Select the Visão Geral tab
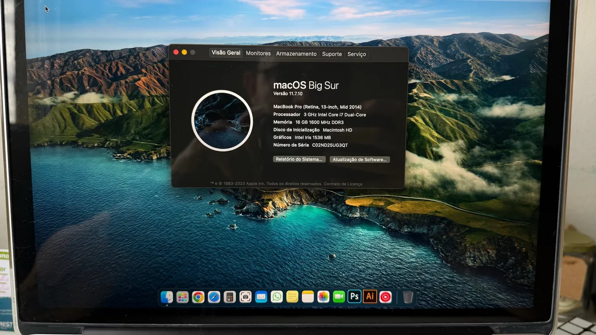 point(226,53)
